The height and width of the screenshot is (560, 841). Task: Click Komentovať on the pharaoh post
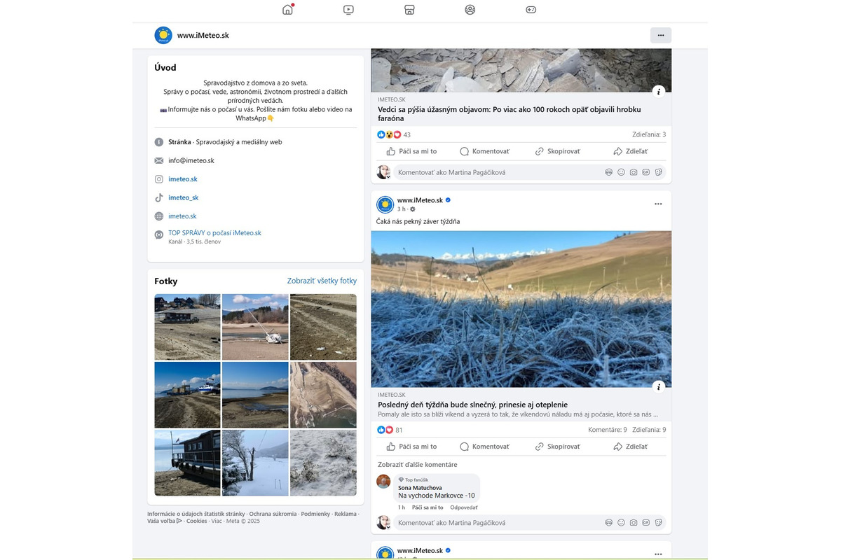484,151
